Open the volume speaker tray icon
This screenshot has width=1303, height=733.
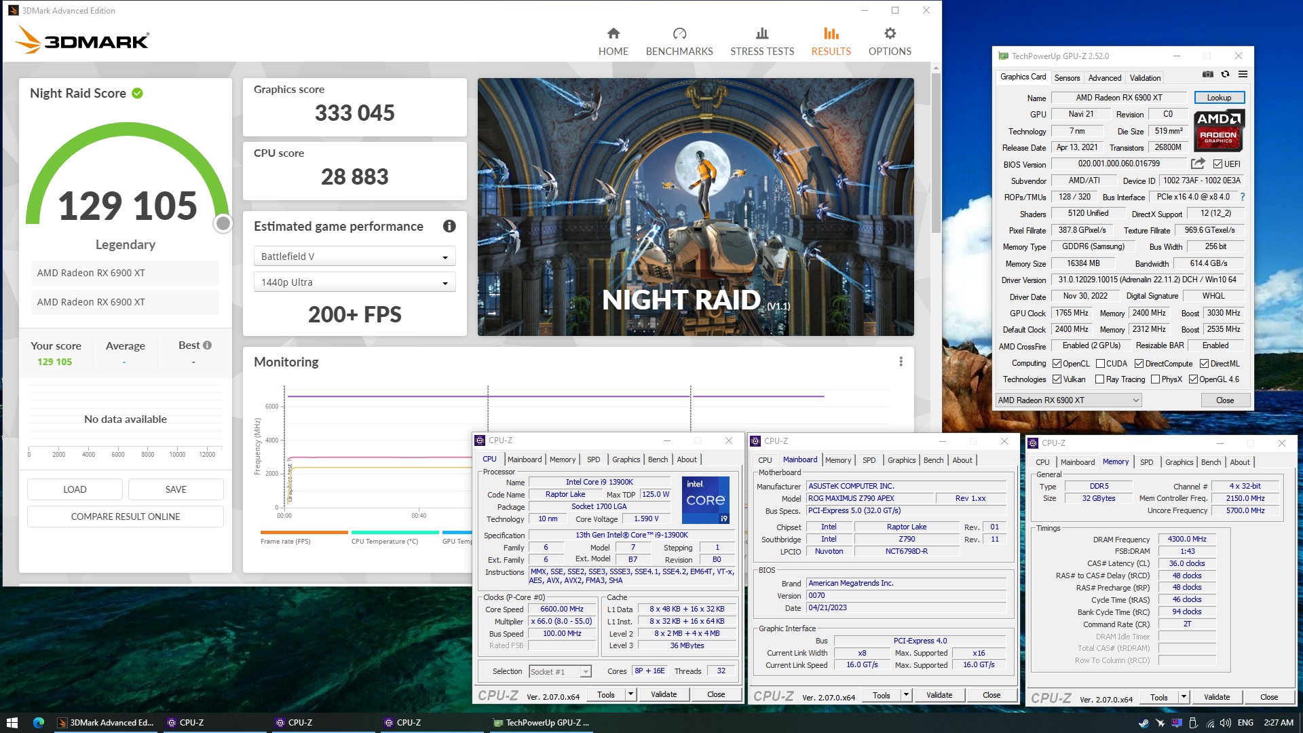1226,723
